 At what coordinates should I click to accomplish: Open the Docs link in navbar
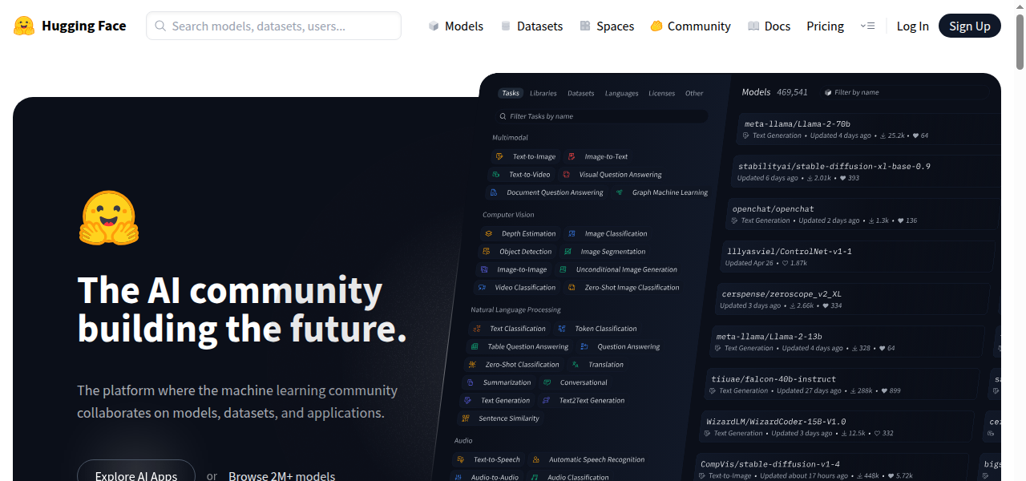(x=769, y=26)
